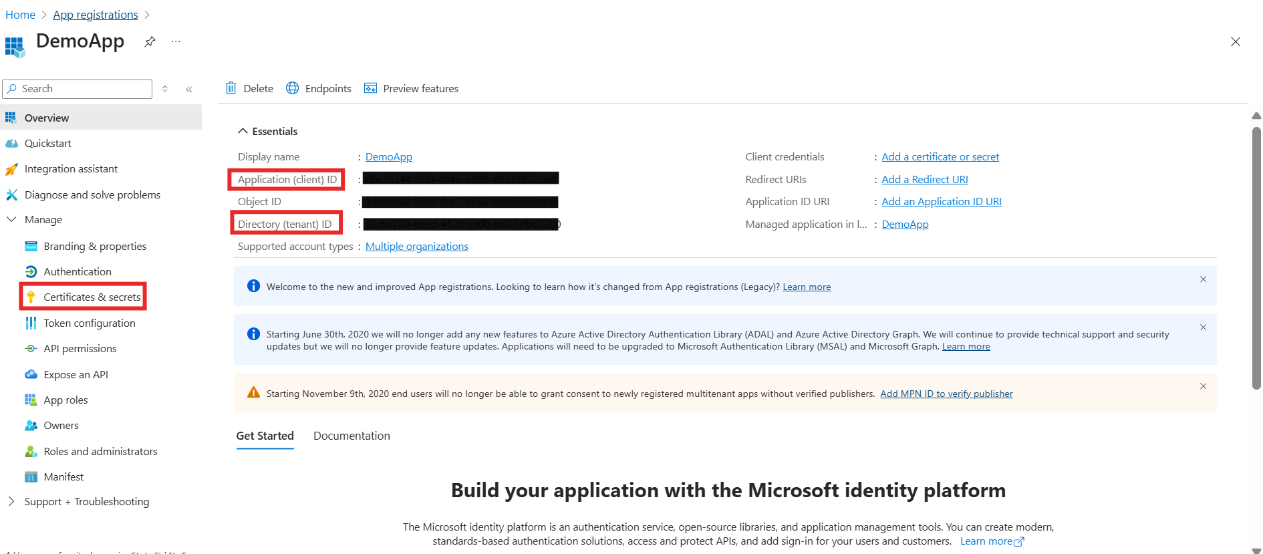The width and height of the screenshot is (1263, 554).
Task: Open Managed application DemoApp link
Action: (x=905, y=225)
